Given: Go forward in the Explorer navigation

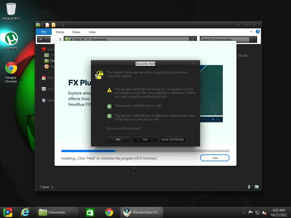Looking at the screenshot, I should [47, 39].
